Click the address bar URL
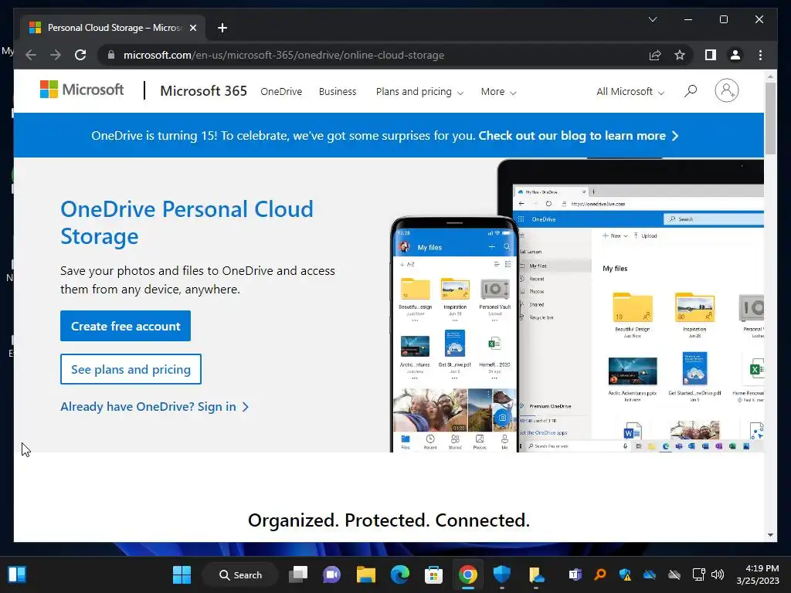 click(283, 55)
